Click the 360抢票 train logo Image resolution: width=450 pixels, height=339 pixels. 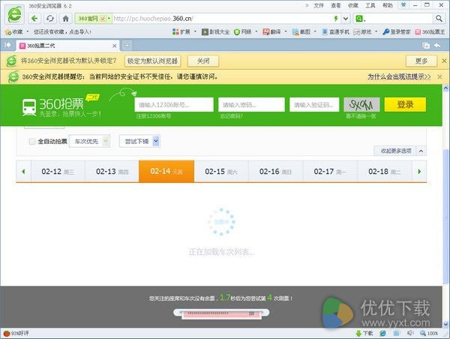point(29,107)
